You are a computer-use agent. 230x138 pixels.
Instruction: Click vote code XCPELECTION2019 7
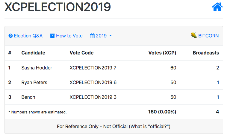[x=93, y=68]
